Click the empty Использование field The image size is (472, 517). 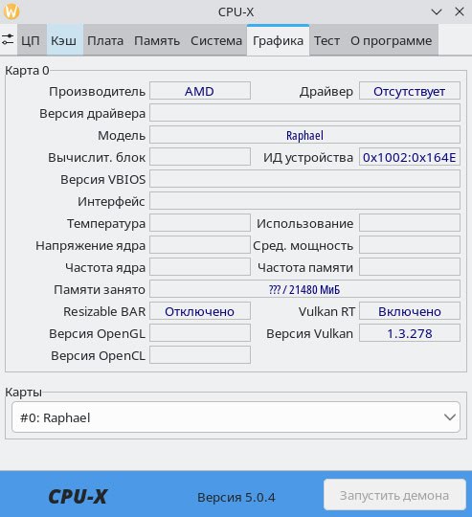[410, 223]
